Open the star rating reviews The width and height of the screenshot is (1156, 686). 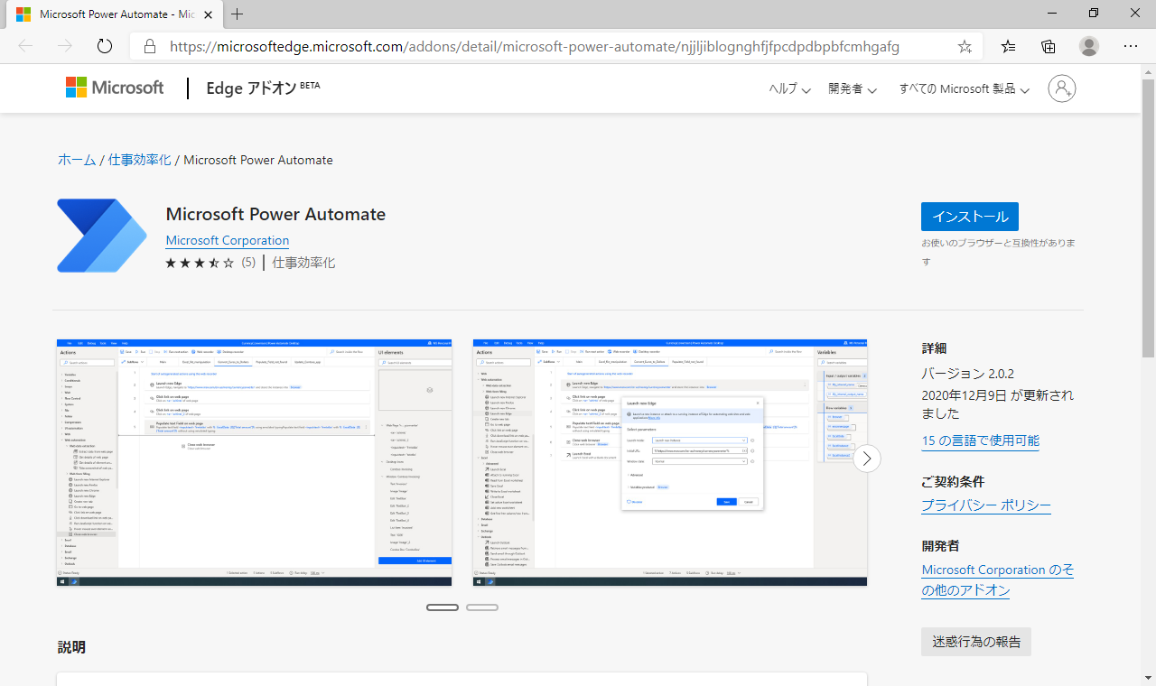200,263
